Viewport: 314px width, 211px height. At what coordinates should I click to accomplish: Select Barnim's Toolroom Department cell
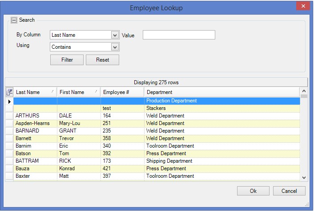pyautogui.click(x=222, y=146)
